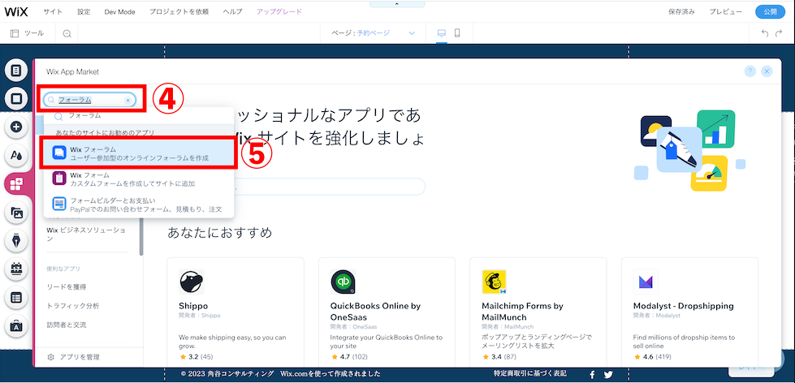This screenshot has height=383, width=795.
Task: Open Mailchimp Forms by MailMunch title
Action: tap(522, 312)
